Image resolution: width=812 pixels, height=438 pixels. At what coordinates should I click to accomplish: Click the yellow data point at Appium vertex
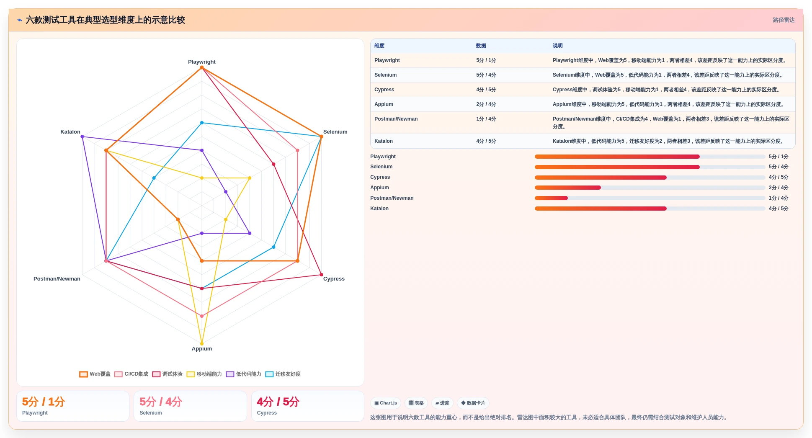[x=202, y=344]
